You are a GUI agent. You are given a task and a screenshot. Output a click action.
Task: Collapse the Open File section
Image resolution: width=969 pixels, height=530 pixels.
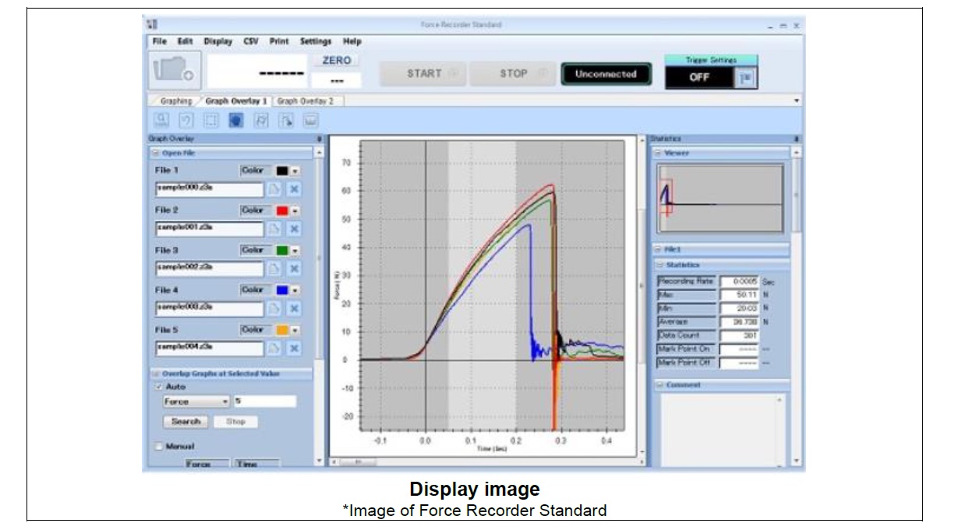(155, 153)
